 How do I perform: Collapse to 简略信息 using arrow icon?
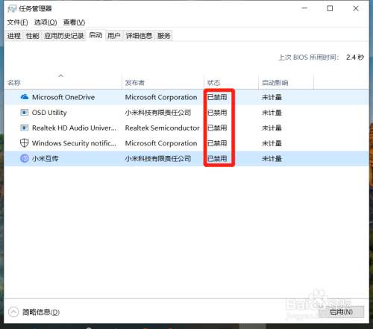(13, 312)
